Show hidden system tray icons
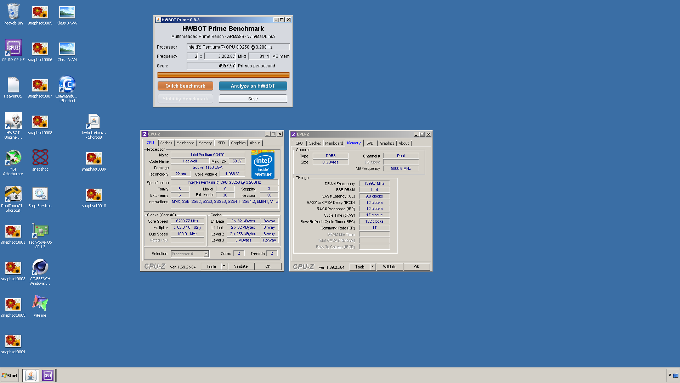The image size is (680, 383). [x=670, y=375]
